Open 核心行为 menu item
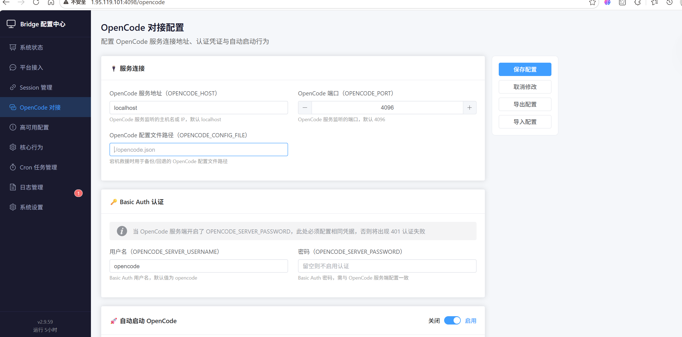682x337 pixels. (x=45, y=147)
